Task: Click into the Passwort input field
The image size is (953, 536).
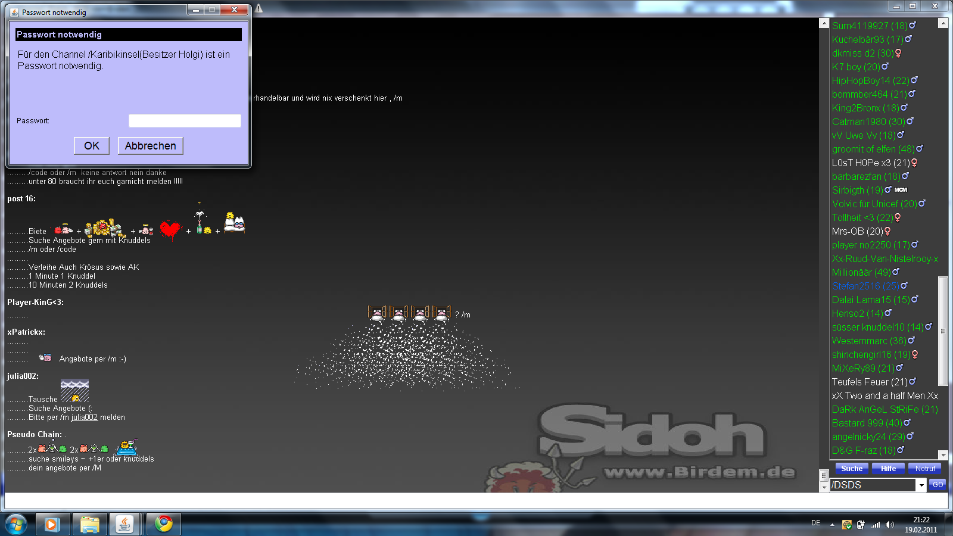Action: tap(185, 121)
